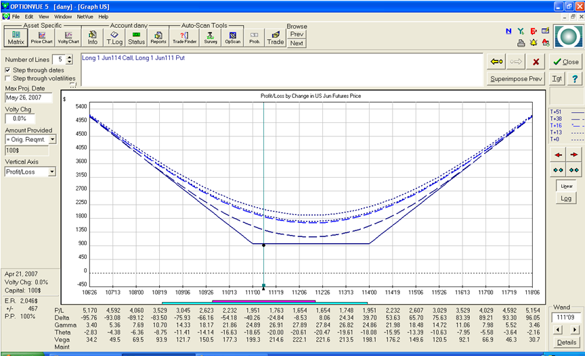
Task: Move wand left with arrow button
Action: coord(558,330)
